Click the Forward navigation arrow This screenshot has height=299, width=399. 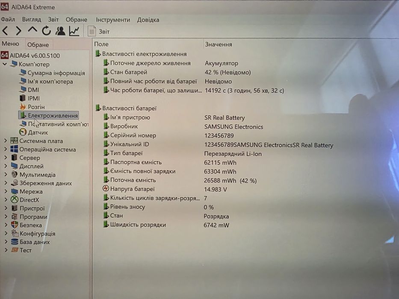tap(18, 31)
